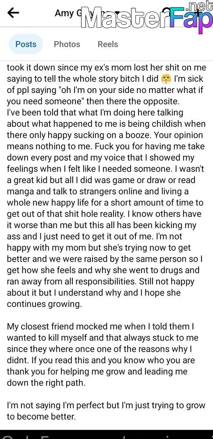Tap the text "continues growing."
213x439 pixels.
(x=44, y=304)
